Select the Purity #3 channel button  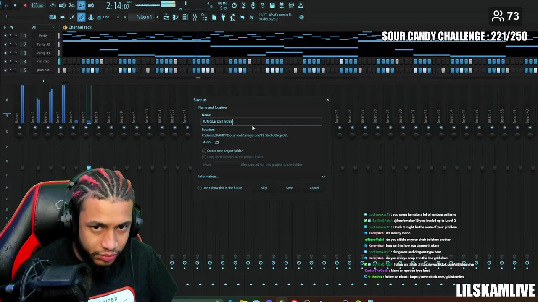point(43,53)
